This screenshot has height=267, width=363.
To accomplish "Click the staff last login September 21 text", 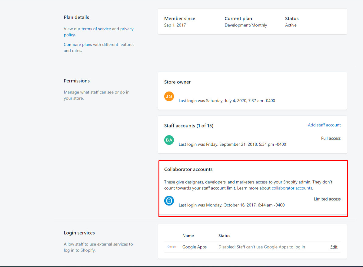I will (x=232, y=144).
